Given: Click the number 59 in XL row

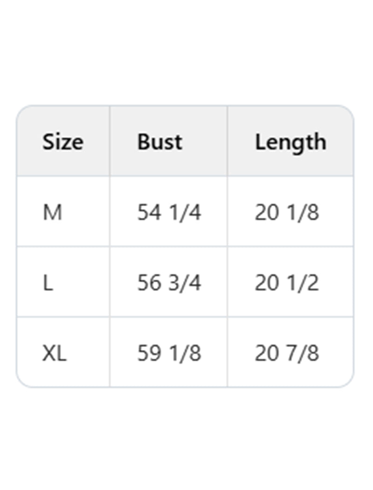Looking at the screenshot, I should pyautogui.click(x=149, y=353).
